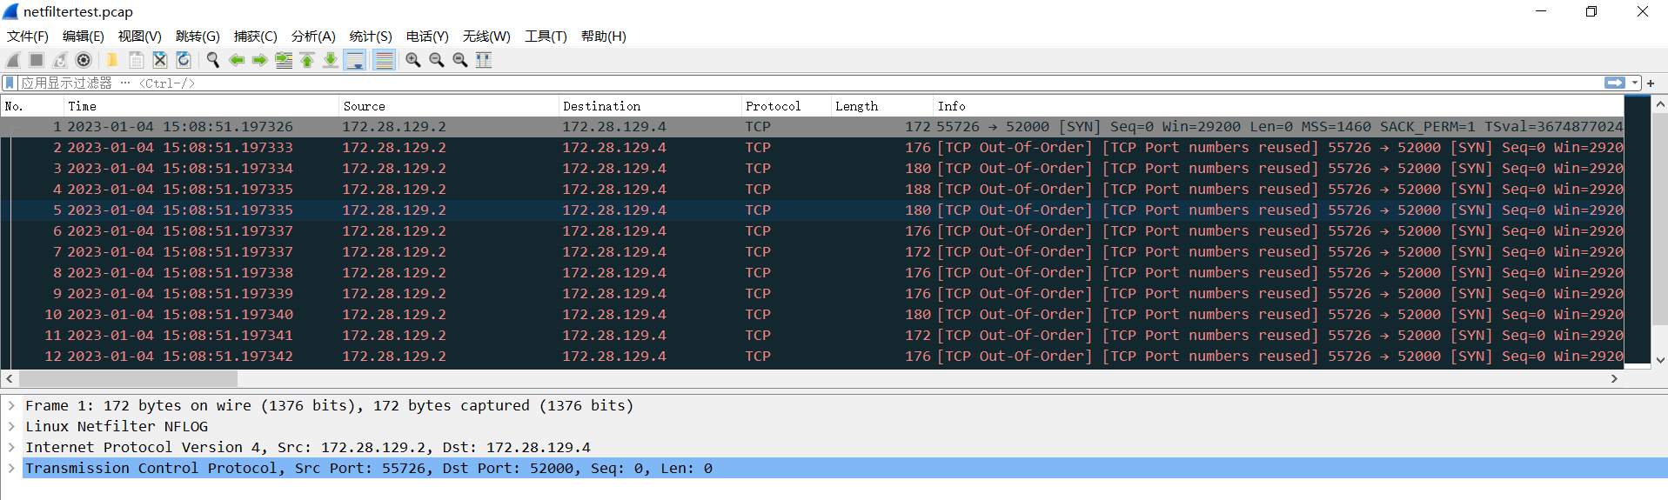
Task: Go to the specified packet using the toolbar icon
Action: pos(284,60)
